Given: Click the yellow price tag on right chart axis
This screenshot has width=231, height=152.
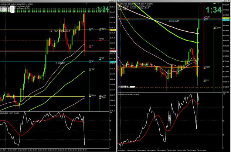Looking at the screenshot, I should pyautogui.click(x=225, y=18).
